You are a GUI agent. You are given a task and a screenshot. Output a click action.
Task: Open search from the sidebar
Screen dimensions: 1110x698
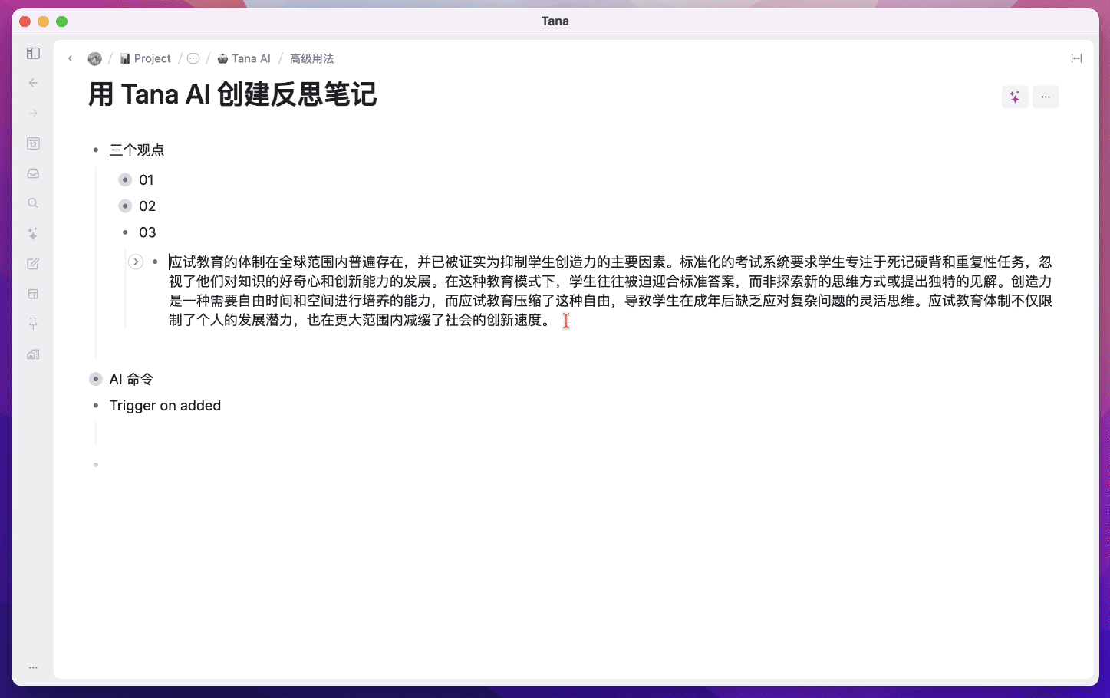pyautogui.click(x=33, y=203)
